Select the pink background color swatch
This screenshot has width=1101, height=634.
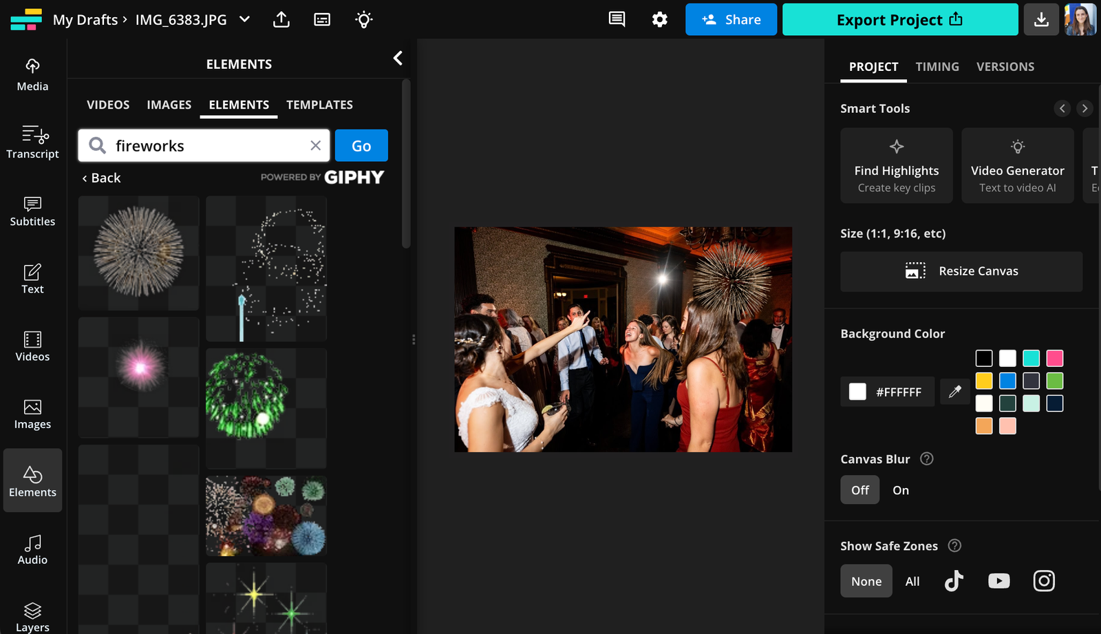click(1055, 358)
